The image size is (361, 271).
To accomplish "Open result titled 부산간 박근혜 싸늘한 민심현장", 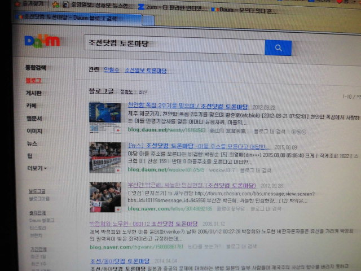I will coord(192,185).
